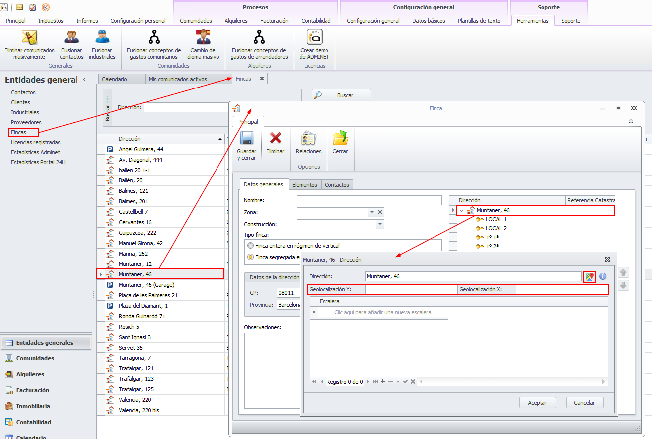The width and height of the screenshot is (652, 439).
Task: Switch to the Elementos tab
Action: click(x=305, y=185)
